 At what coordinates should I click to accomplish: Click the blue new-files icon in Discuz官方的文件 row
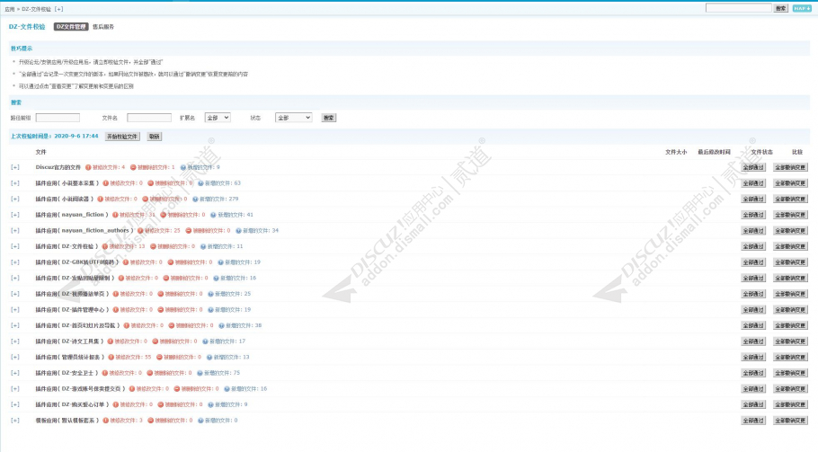(183, 167)
